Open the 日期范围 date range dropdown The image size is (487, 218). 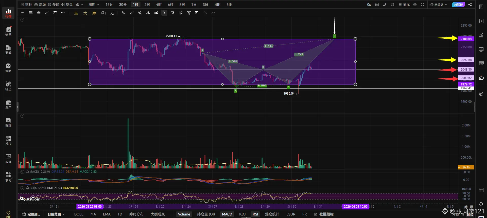point(56,214)
